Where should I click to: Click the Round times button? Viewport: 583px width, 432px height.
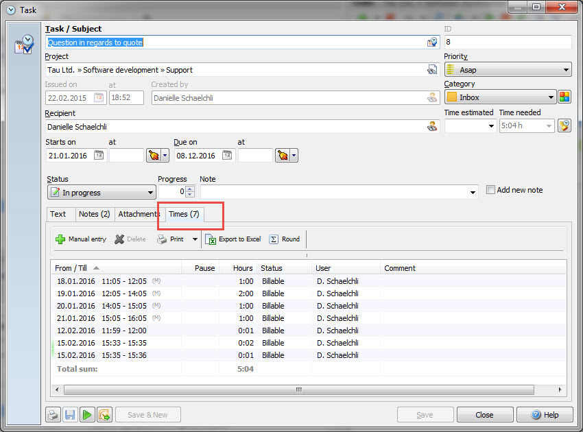click(285, 239)
